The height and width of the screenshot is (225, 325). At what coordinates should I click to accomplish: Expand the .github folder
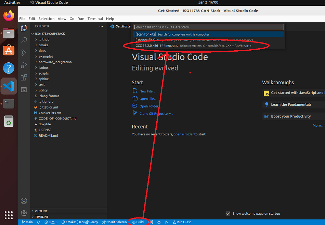(44, 39)
